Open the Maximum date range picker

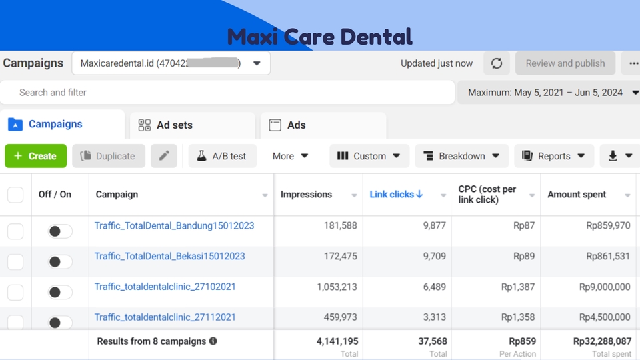[549, 93]
